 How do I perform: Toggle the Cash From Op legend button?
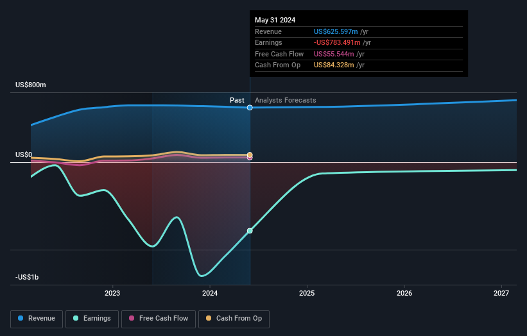click(234, 319)
